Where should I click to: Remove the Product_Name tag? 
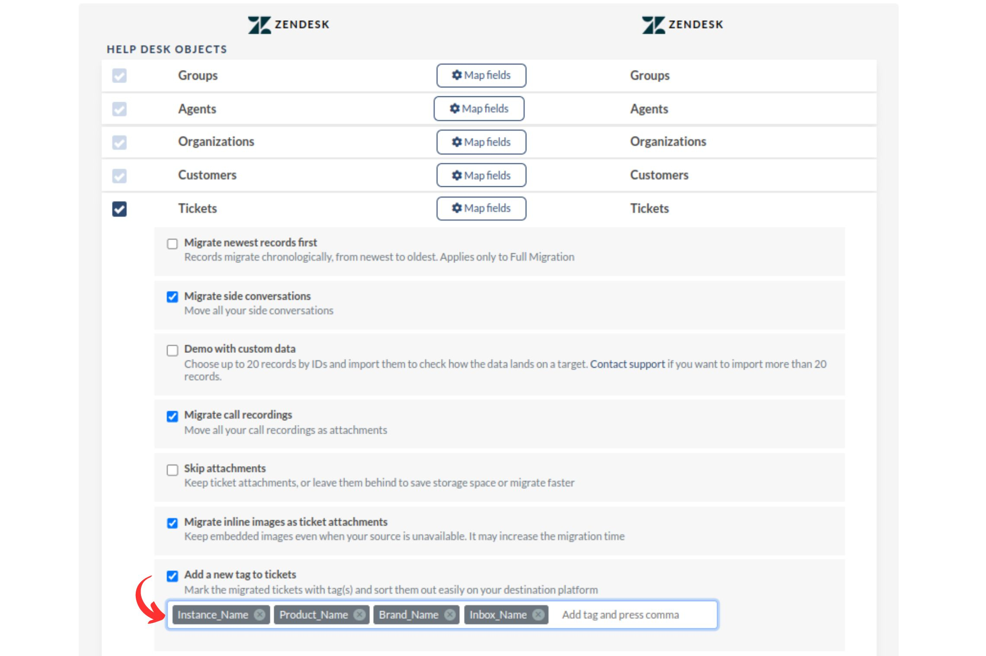(x=359, y=614)
